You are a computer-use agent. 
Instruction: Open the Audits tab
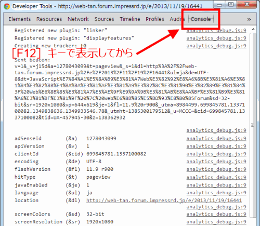[177, 19]
